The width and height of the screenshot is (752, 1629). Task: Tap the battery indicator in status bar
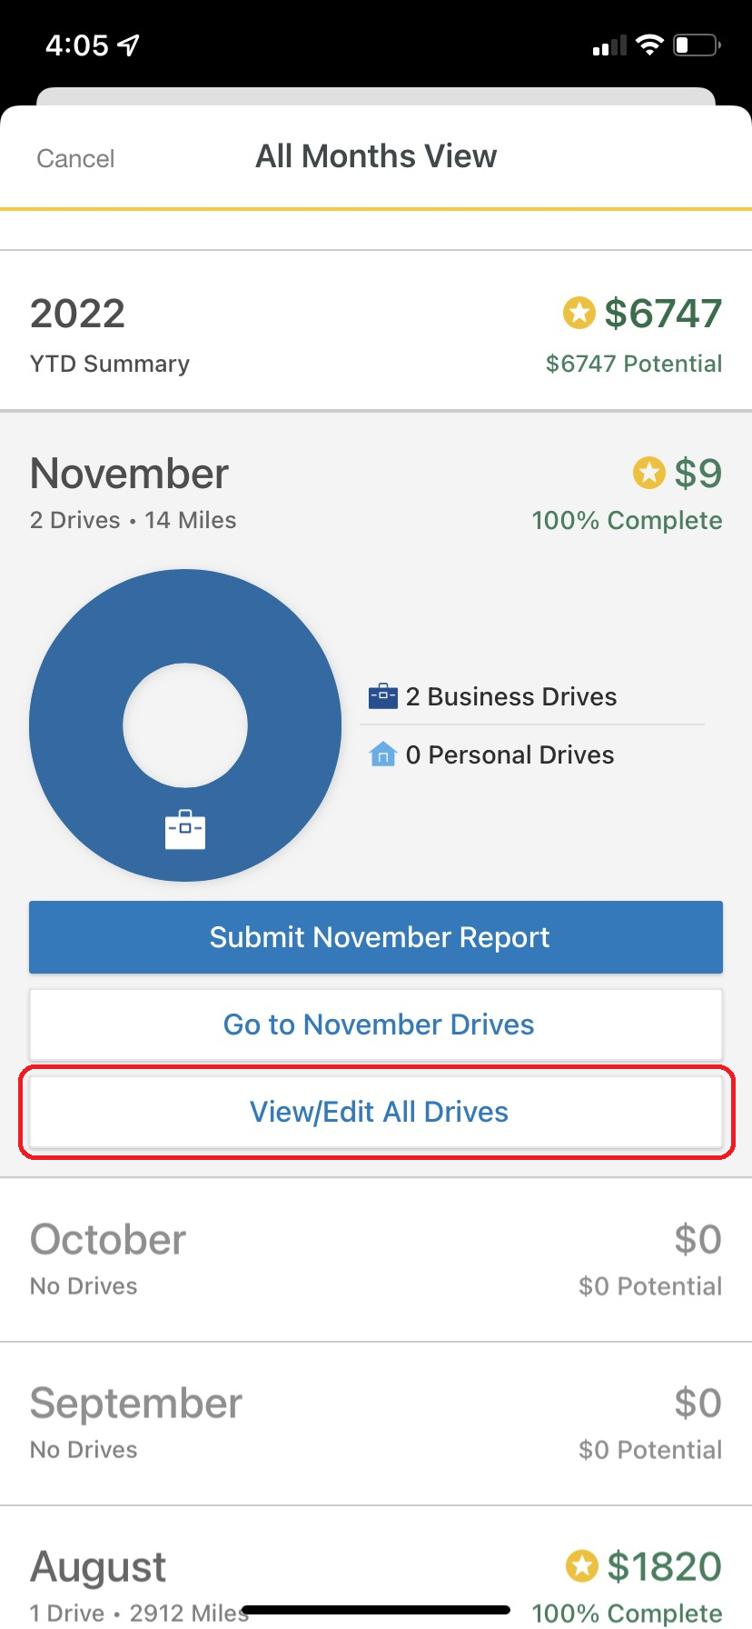click(698, 45)
